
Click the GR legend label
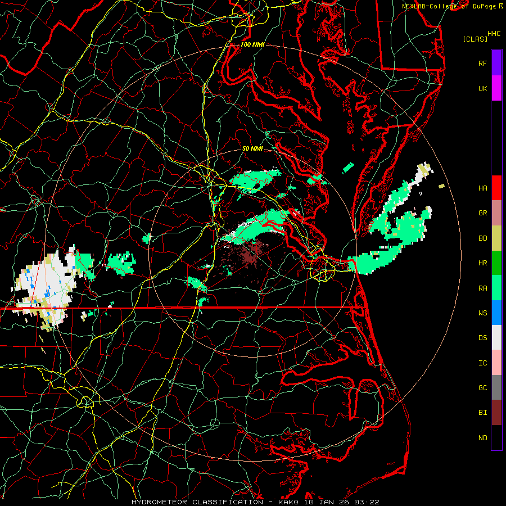coord(482,213)
